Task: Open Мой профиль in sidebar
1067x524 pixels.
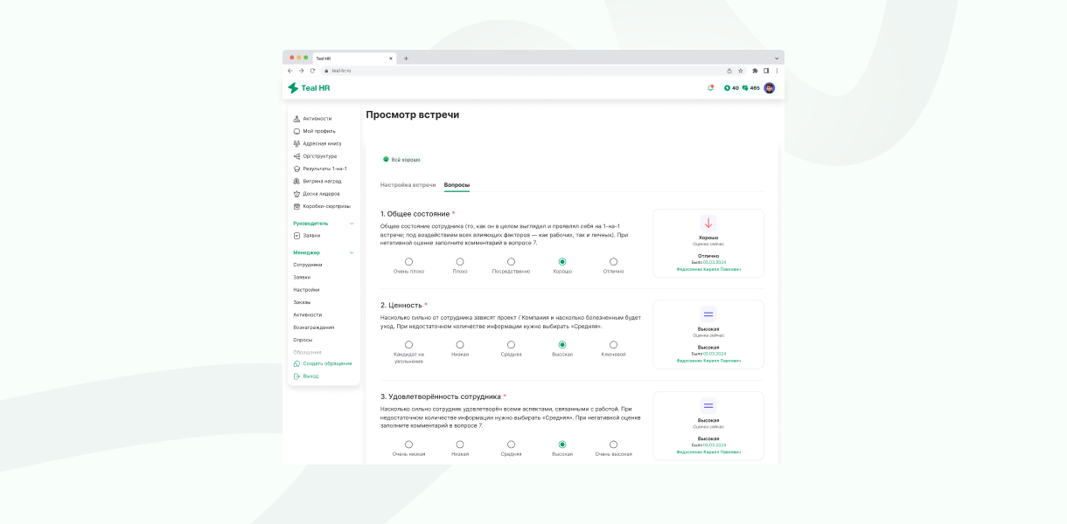Action: pos(314,131)
